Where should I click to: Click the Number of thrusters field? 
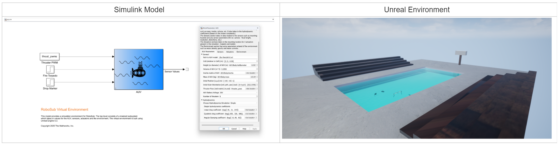point(237,96)
